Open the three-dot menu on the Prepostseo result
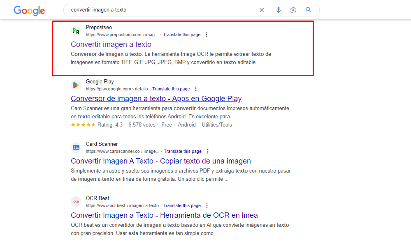The image size is (411, 249). [206, 35]
